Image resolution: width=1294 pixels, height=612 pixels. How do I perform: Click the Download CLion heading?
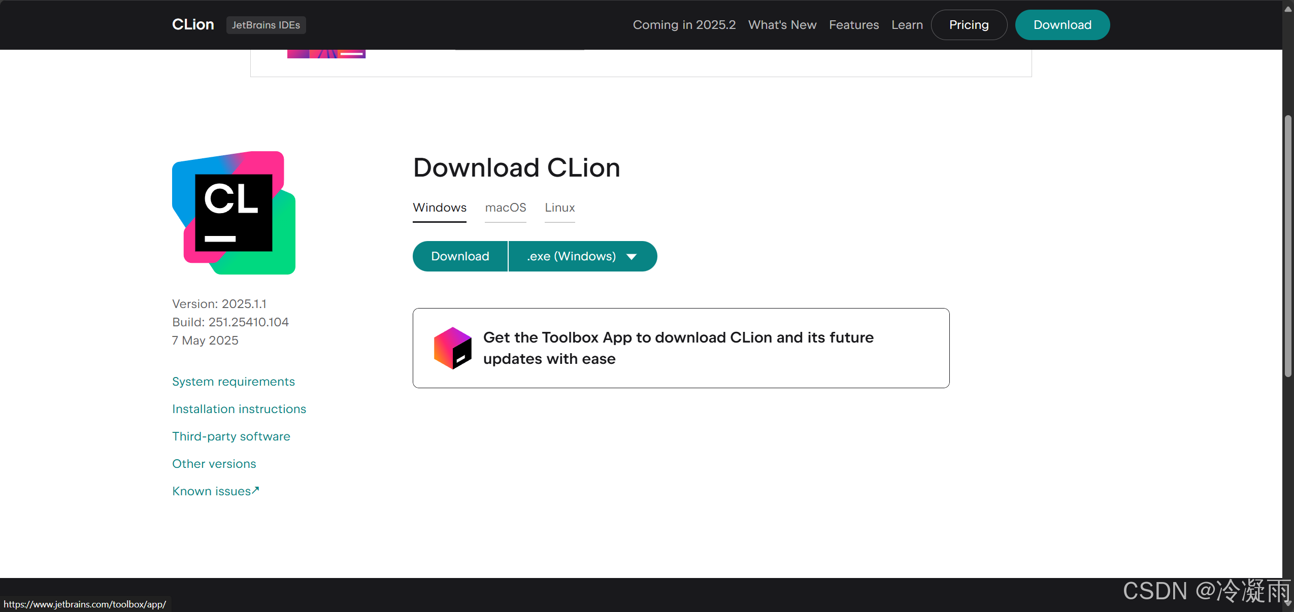[x=517, y=167]
